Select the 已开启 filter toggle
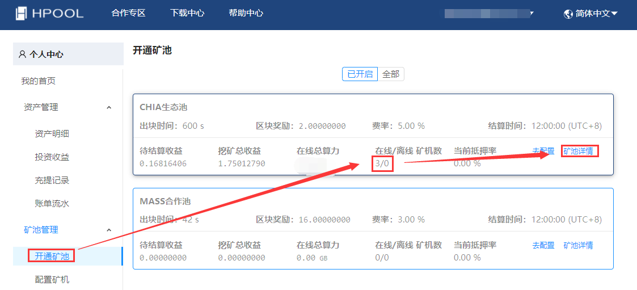Screen dimensions: 637x290 pos(360,74)
